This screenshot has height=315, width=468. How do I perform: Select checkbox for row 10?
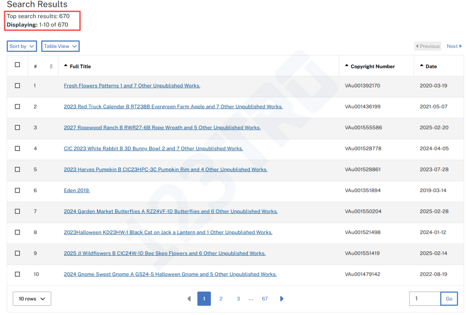coord(17,274)
